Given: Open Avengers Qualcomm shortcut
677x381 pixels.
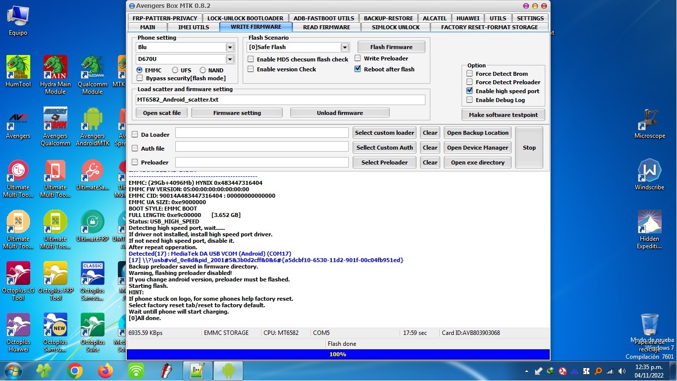Looking at the screenshot, I should point(55,127).
